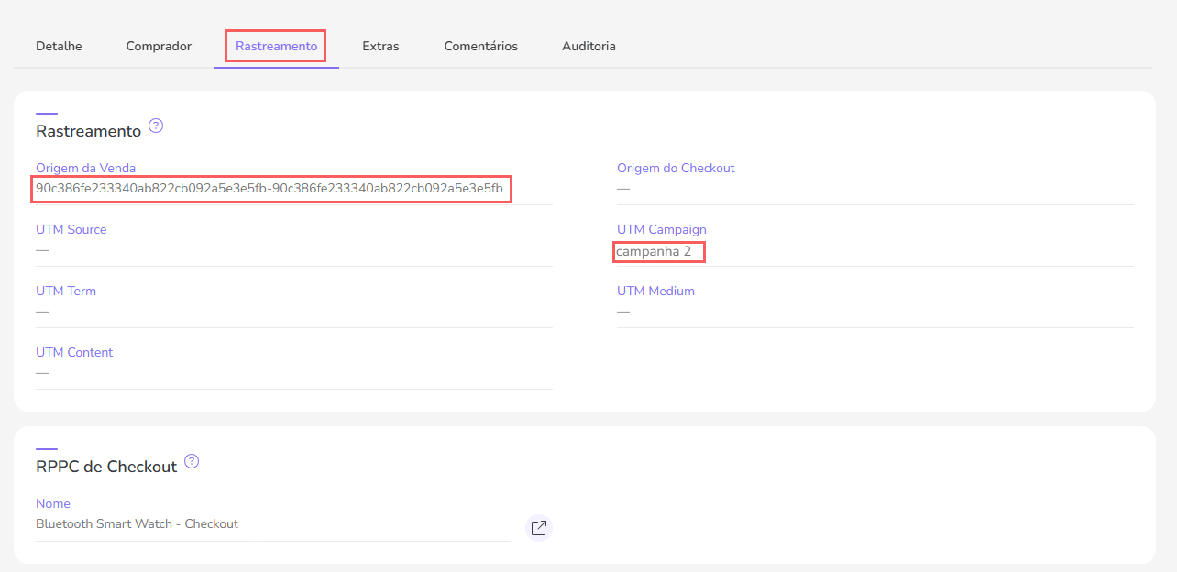This screenshot has height=572, width=1177.
Task: Switch to the Extras tab
Action: 380,45
